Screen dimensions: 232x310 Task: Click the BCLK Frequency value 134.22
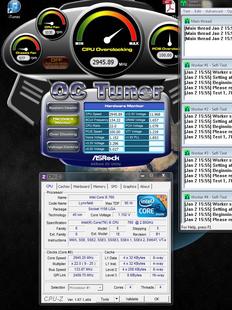pos(116,120)
